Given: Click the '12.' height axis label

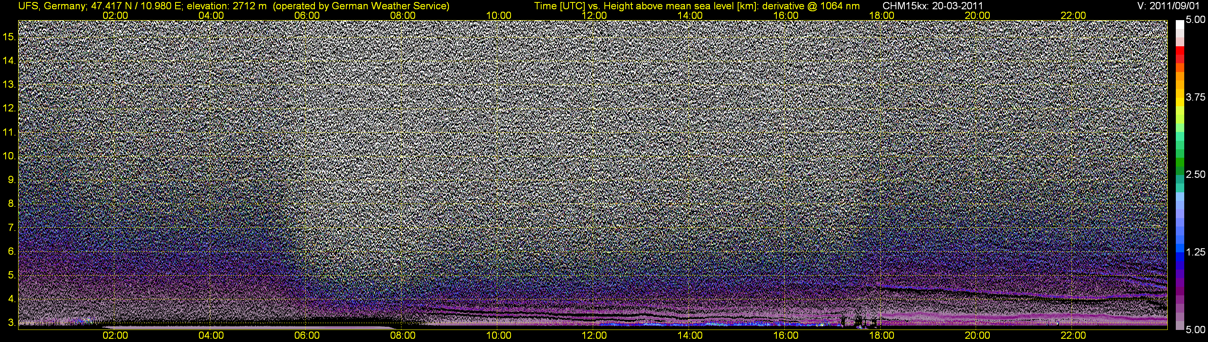Looking at the screenshot, I should coord(9,108).
